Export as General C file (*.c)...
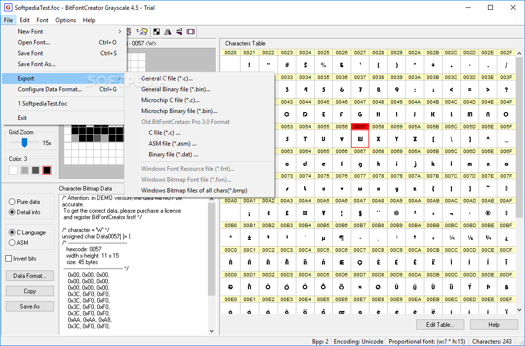 click(199, 78)
